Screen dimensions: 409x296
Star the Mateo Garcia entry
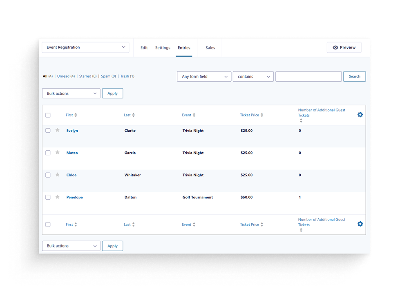pyautogui.click(x=57, y=152)
